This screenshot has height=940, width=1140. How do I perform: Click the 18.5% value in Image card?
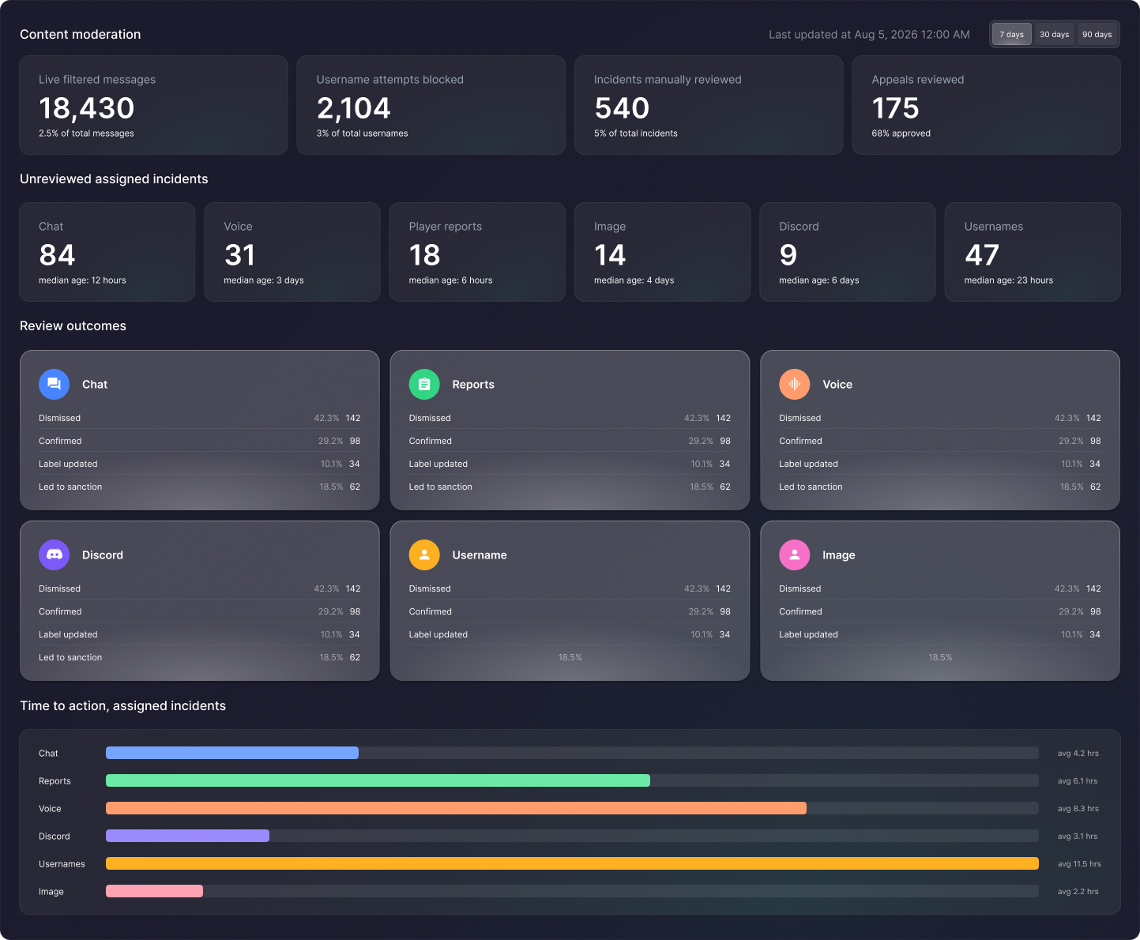point(940,657)
